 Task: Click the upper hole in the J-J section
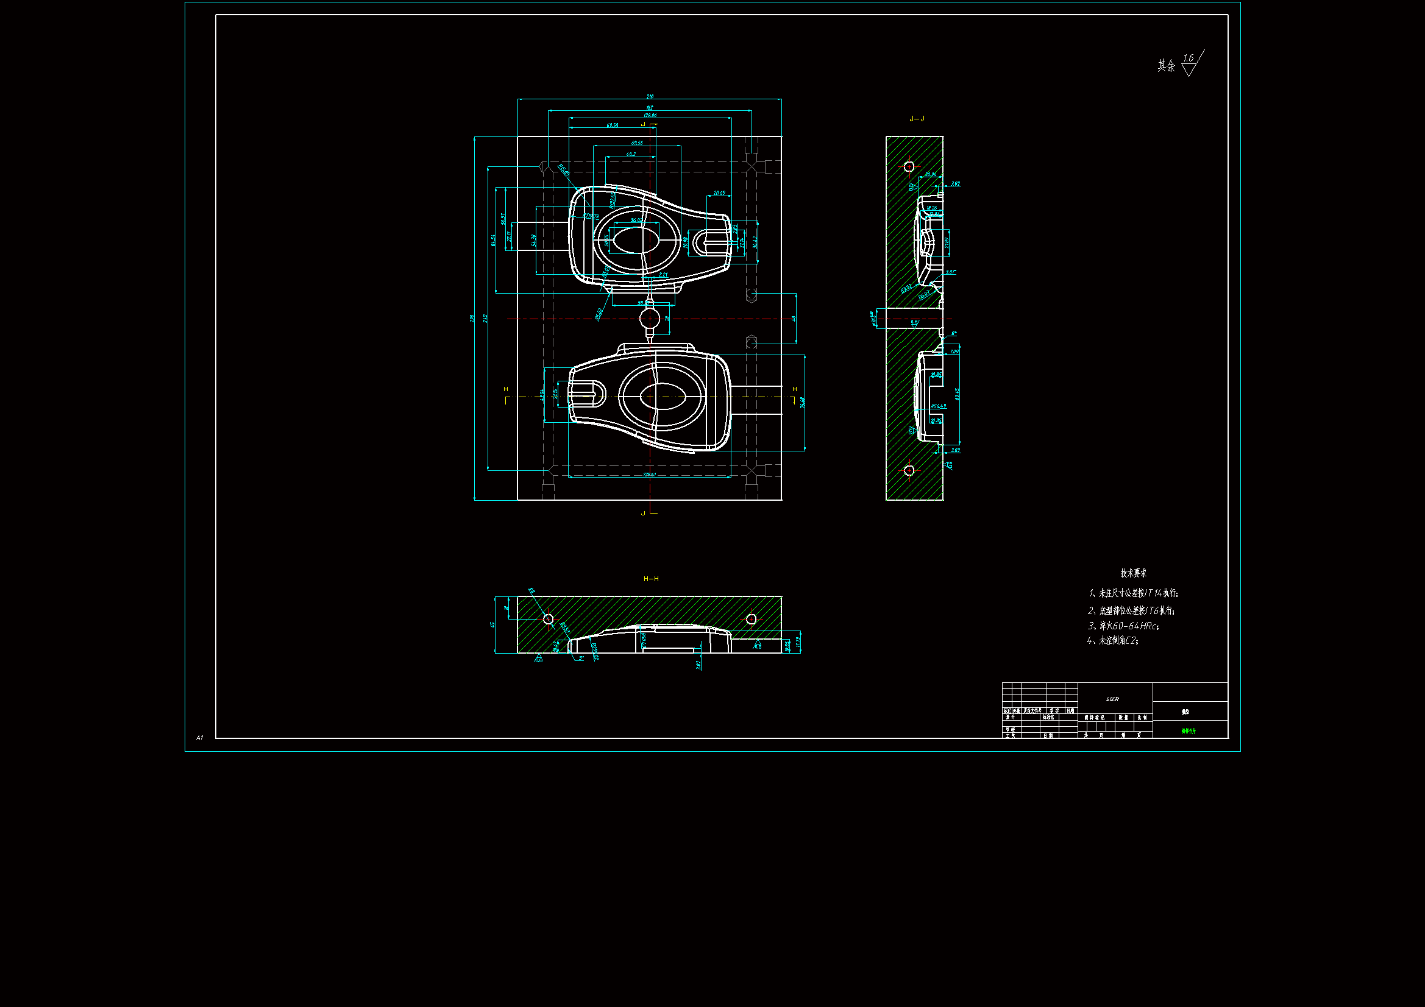909,166
